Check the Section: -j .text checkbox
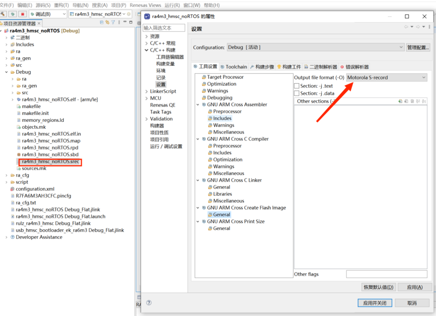 coord(297,86)
